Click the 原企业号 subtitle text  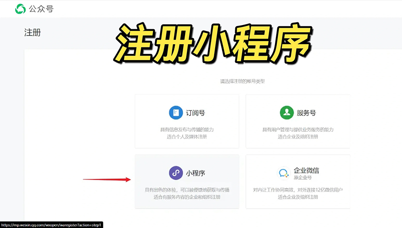point(303,177)
